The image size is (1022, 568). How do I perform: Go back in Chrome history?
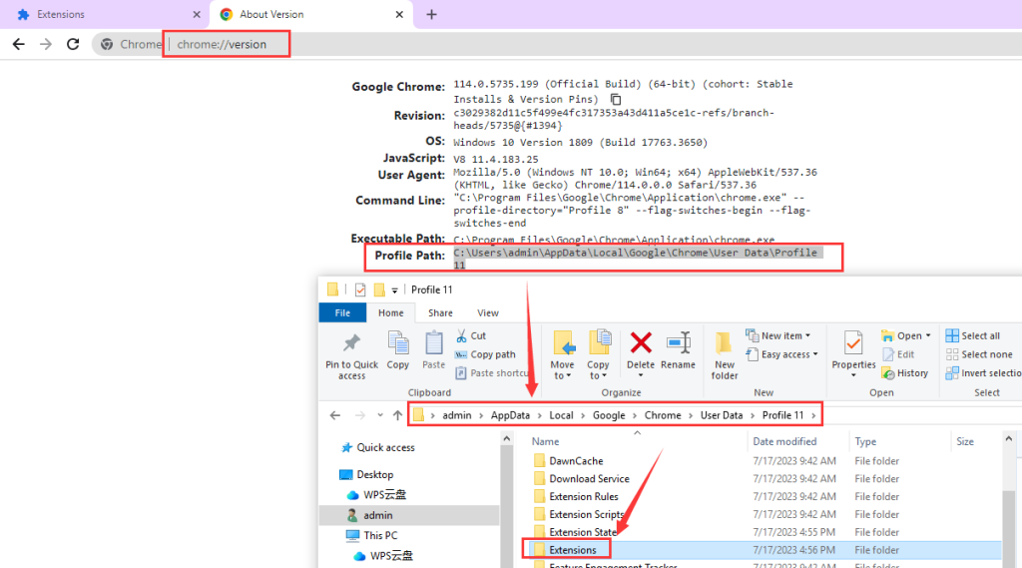19,44
